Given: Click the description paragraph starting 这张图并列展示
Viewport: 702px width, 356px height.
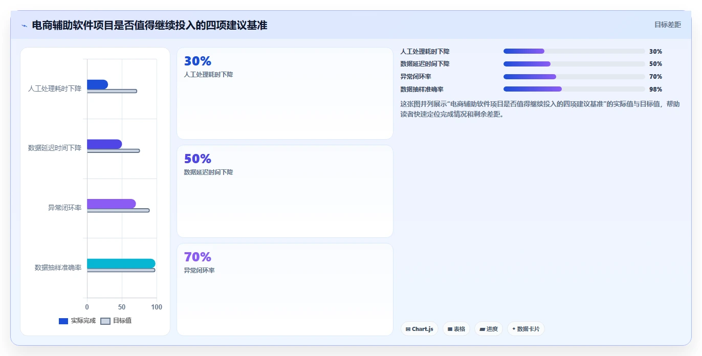Looking at the screenshot, I should (x=540, y=109).
